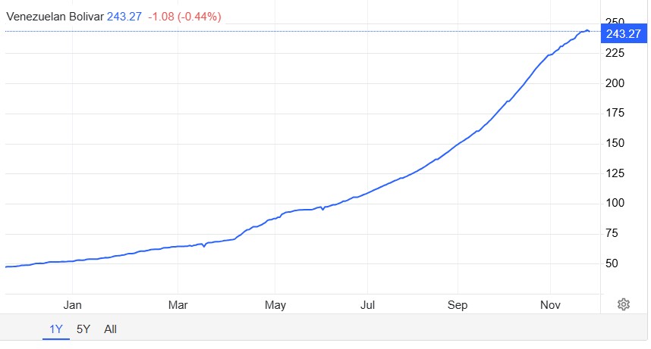Click the Jul label on time axis
The width and height of the screenshot is (651, 349).
pos(367,305)
